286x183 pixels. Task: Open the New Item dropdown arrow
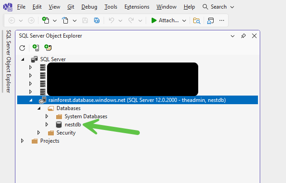pos(55,21)
